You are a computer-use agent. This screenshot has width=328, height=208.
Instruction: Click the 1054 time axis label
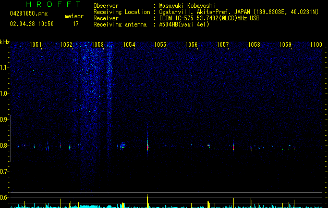pos(129,45)
